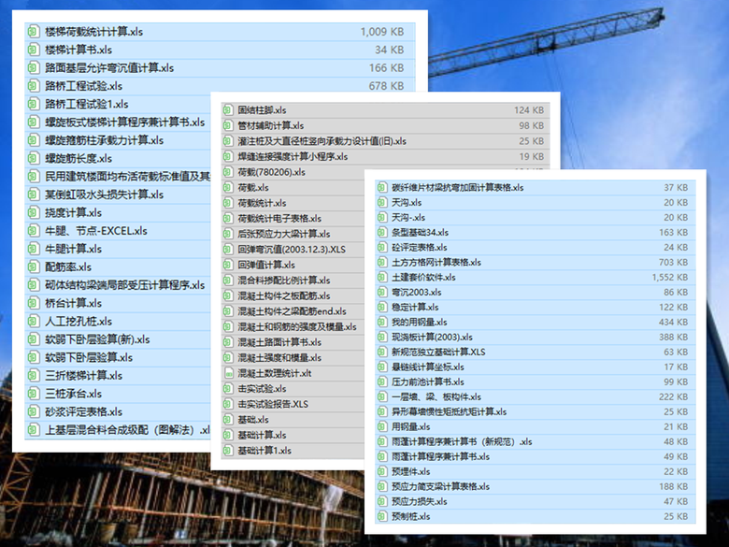Select 混凝土路面计算书.xls file entry
The image size is (729, 547).
(279, 342)
